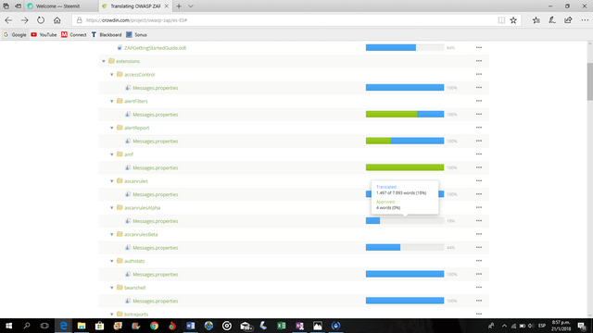
Task: Open the Action Center notifications icon
Action: pos(583,326)
